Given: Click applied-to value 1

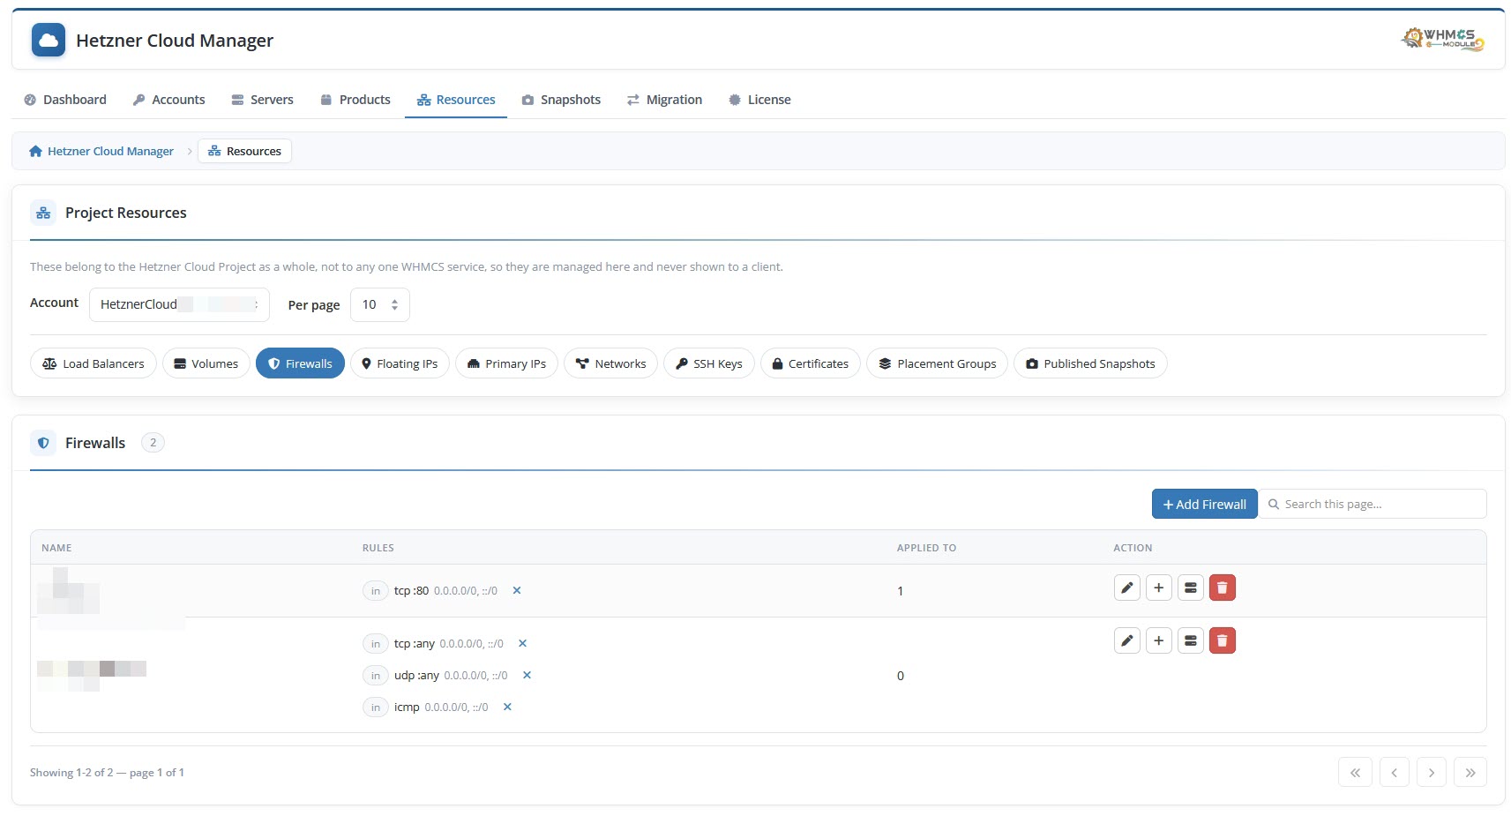Looking at the screenshot, I should pos(901,591).
